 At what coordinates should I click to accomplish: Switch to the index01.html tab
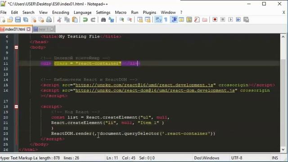click(15, 29)
